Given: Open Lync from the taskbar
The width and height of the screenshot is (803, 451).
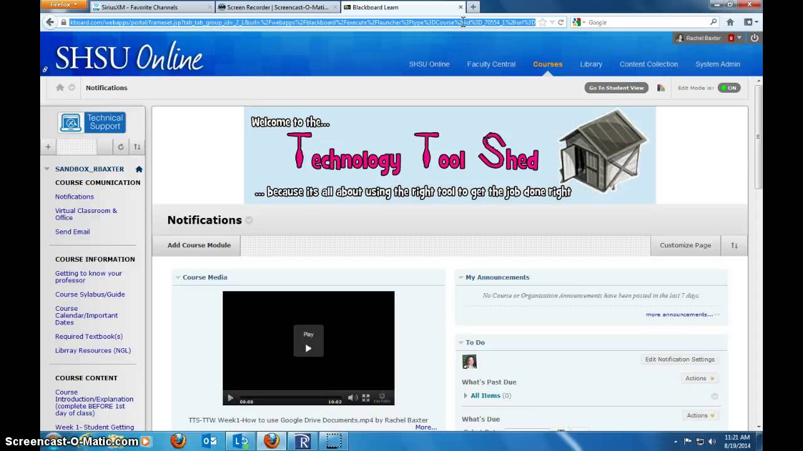Looking at the screenshot, I should (241, 441).
